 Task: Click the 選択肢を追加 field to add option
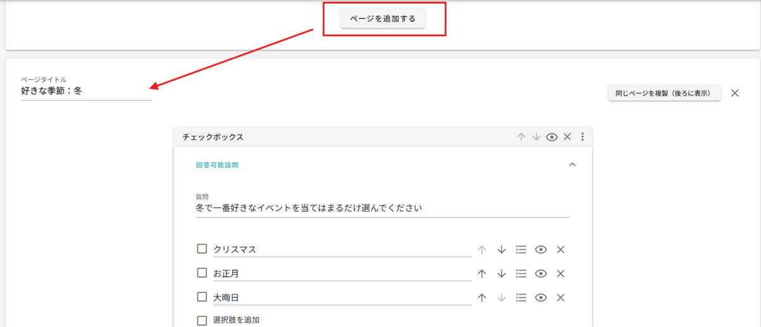(237, 320)
